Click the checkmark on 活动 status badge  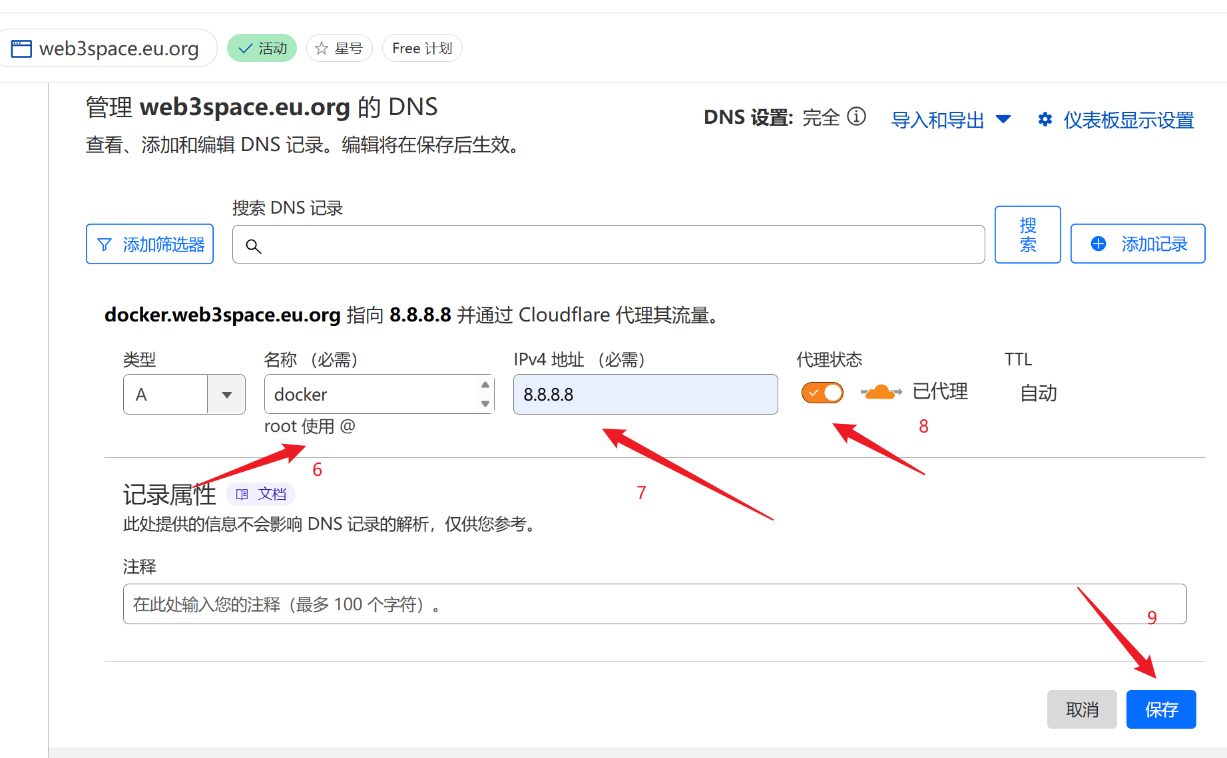coord(246,47)
